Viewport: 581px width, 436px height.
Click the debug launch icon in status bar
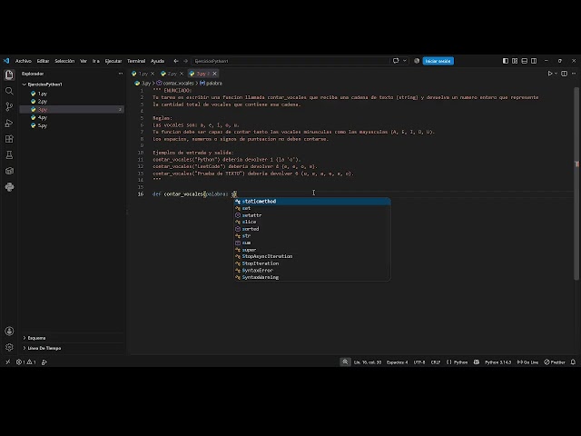tap(44, 362)
